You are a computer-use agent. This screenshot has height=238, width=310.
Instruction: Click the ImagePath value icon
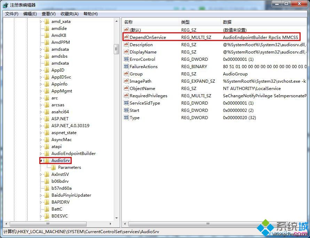[126, 81]
